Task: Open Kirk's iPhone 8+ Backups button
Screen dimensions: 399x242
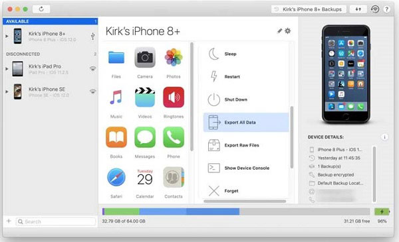Action: pos(309,9)
